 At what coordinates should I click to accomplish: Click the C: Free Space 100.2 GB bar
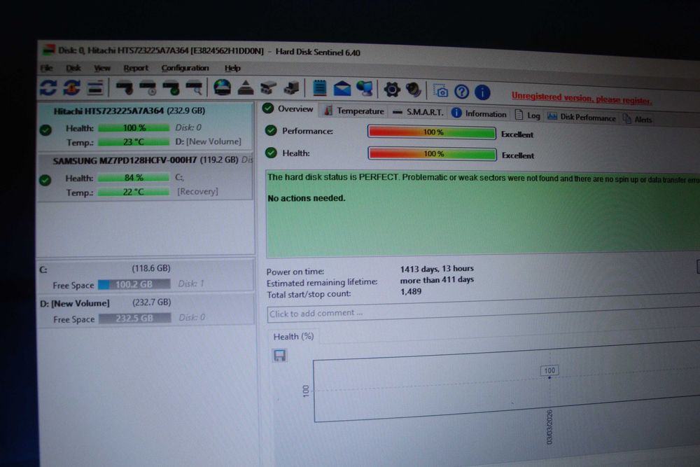tap(134, 284)
